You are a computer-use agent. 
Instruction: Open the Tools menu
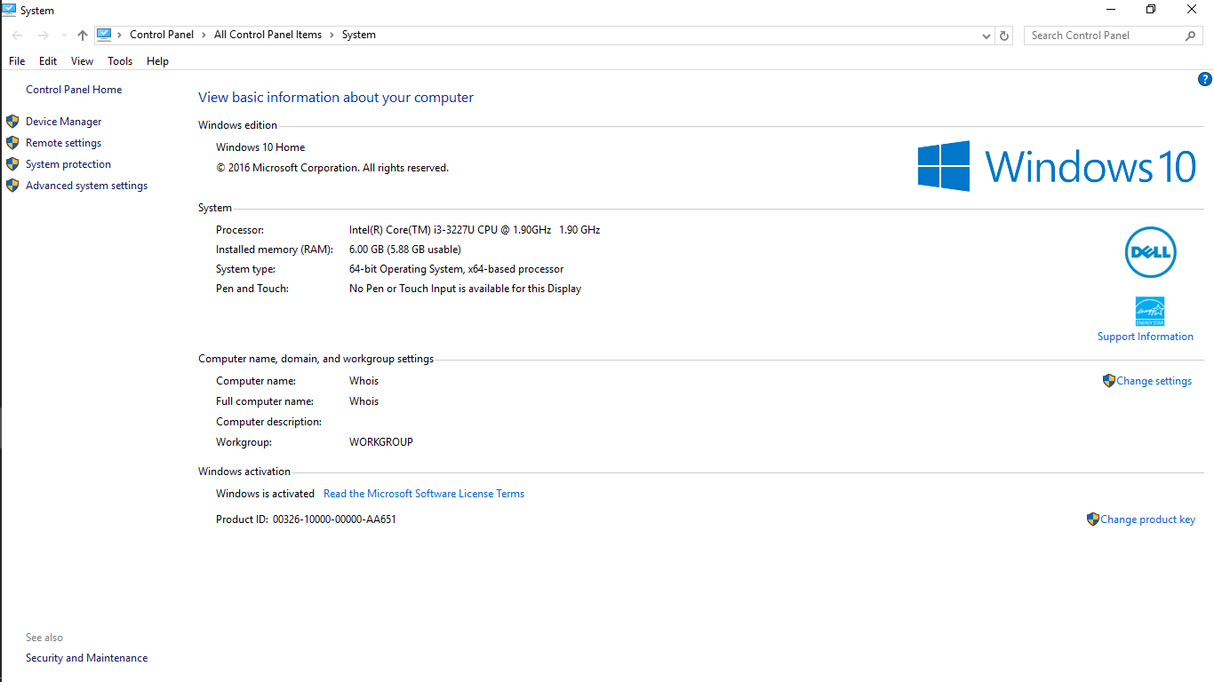(120, 61)
